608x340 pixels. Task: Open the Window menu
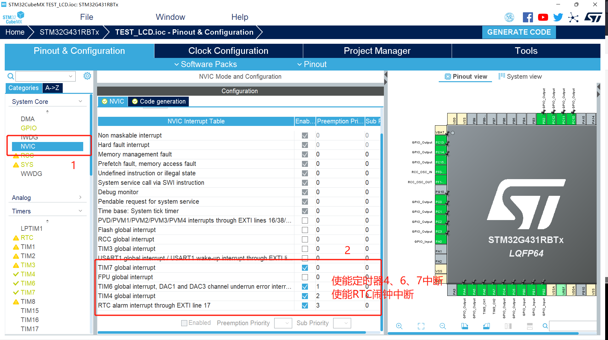pyautogui.click(x=171, y=17)
